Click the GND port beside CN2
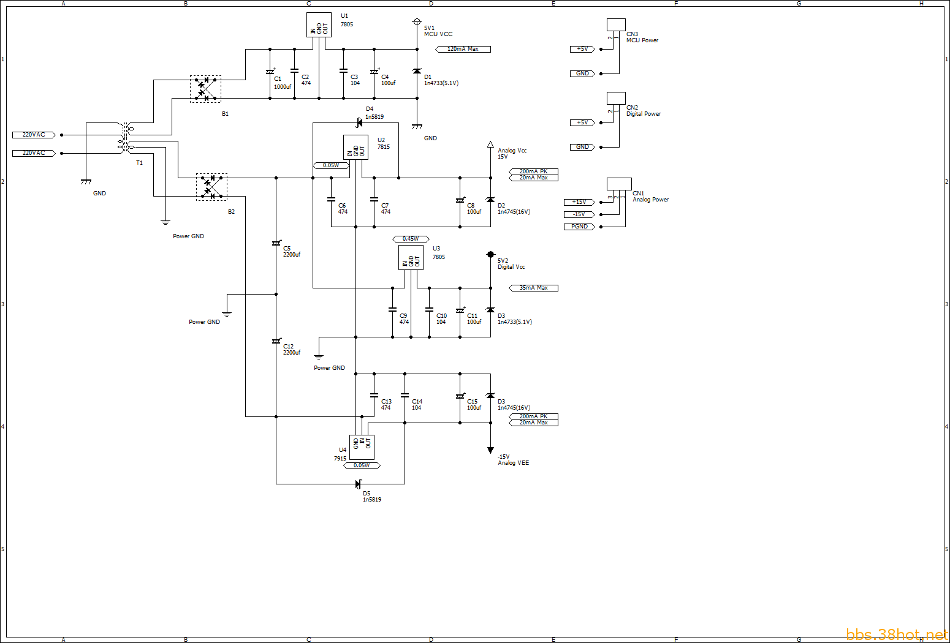Image resolution: width=950 pixels, height=643 pixels. 582,147
